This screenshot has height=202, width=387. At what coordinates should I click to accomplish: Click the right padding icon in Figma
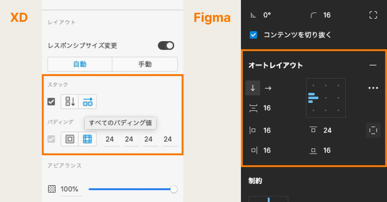click(x=253, y=150)
